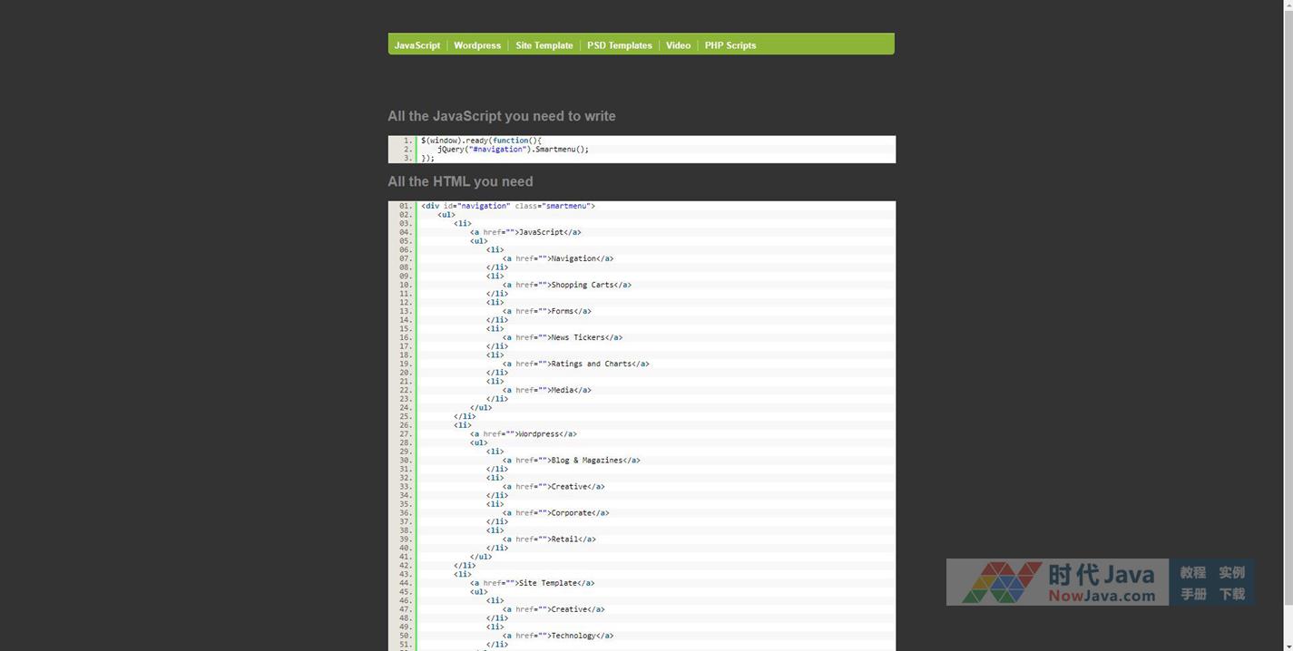Open the PSD Templates menu
This screenshot has width=1293, height=651.
click(x=619, y=45)
